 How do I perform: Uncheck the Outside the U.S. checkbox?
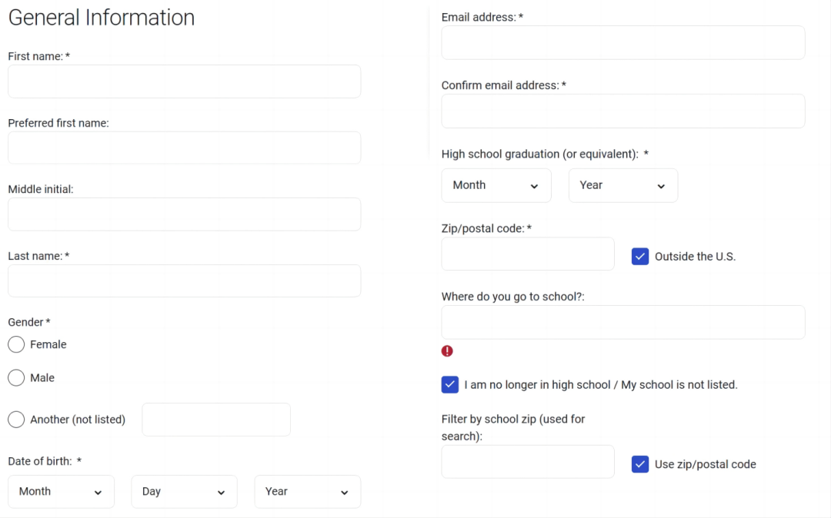[640, 257]
